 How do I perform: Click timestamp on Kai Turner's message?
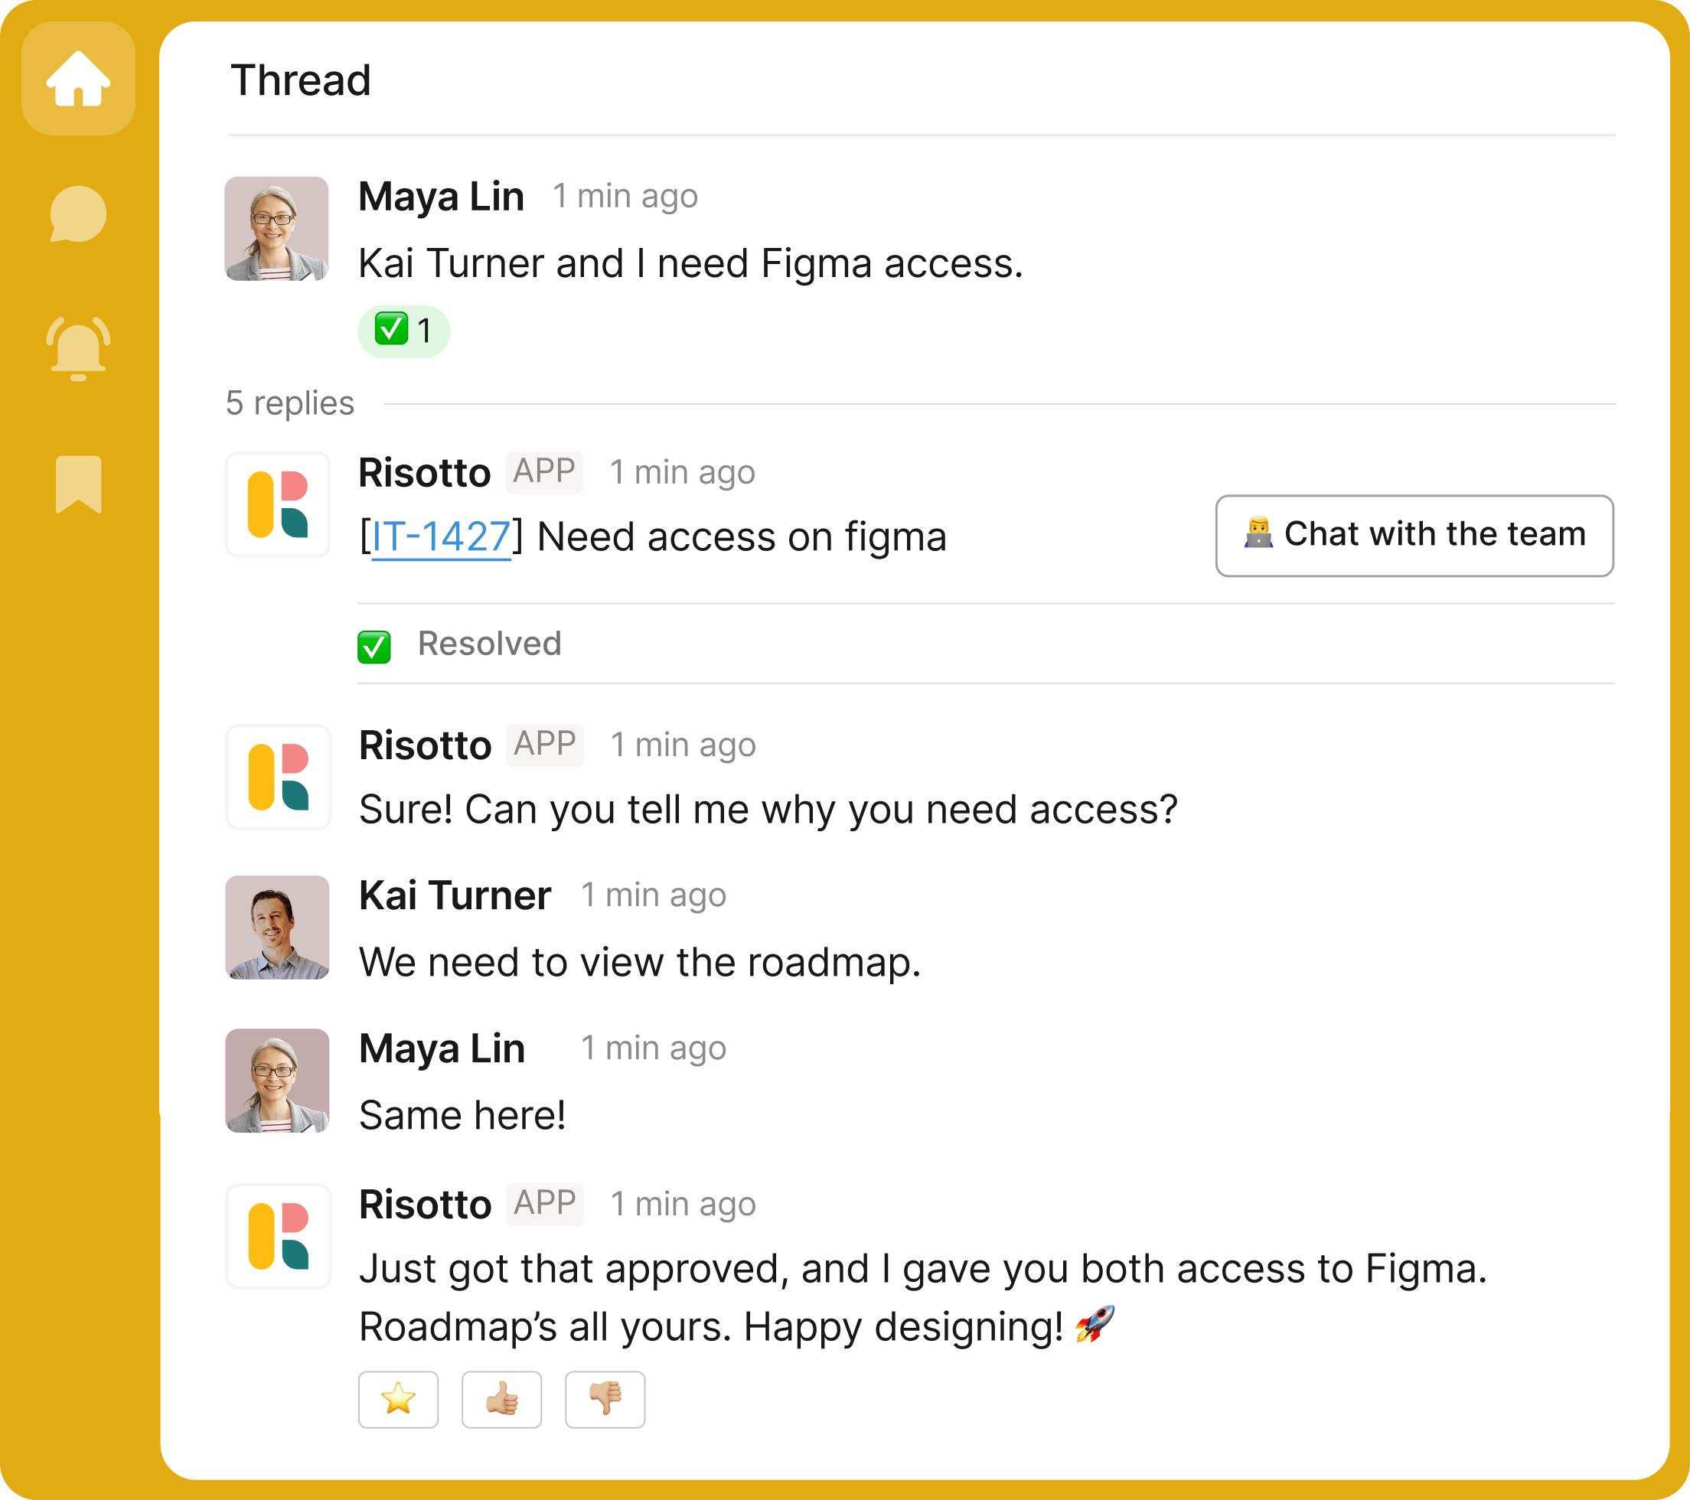point(653,895)
